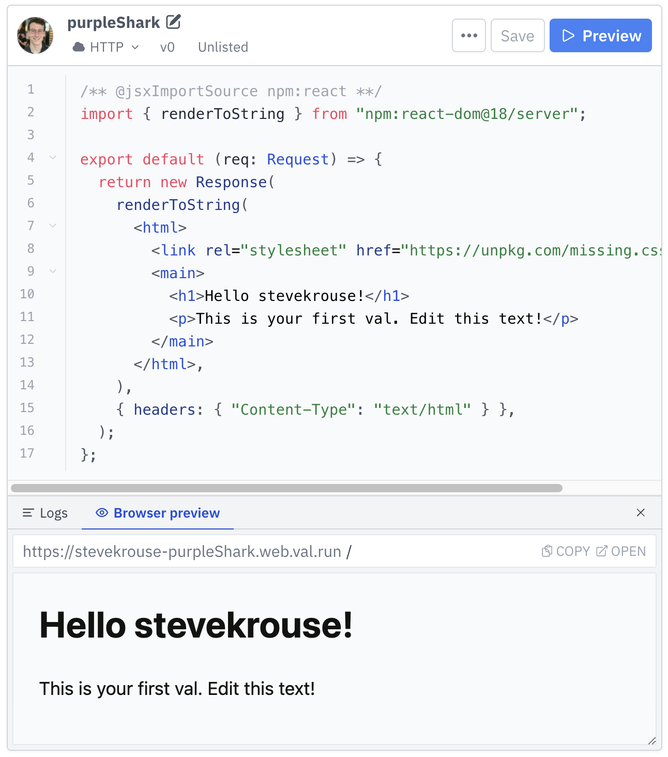Switch to the Logs tab
Image resolution: width=668 pixels, height=757 pixels.
[45, 513]
